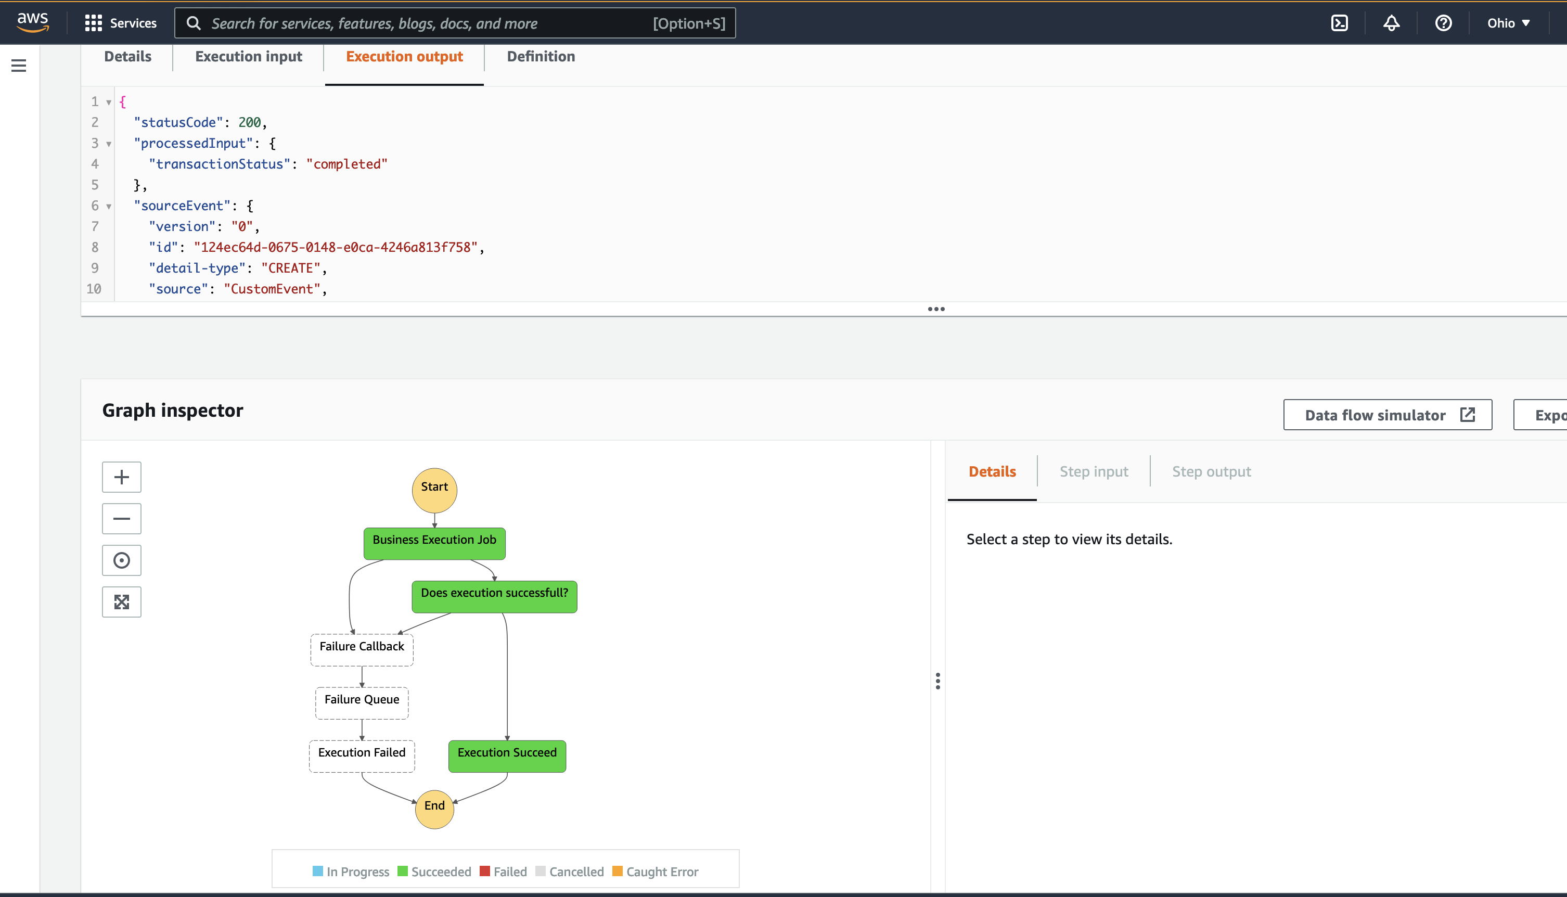
Task: Click the Export button
Action: click(x=1540, y=415)
